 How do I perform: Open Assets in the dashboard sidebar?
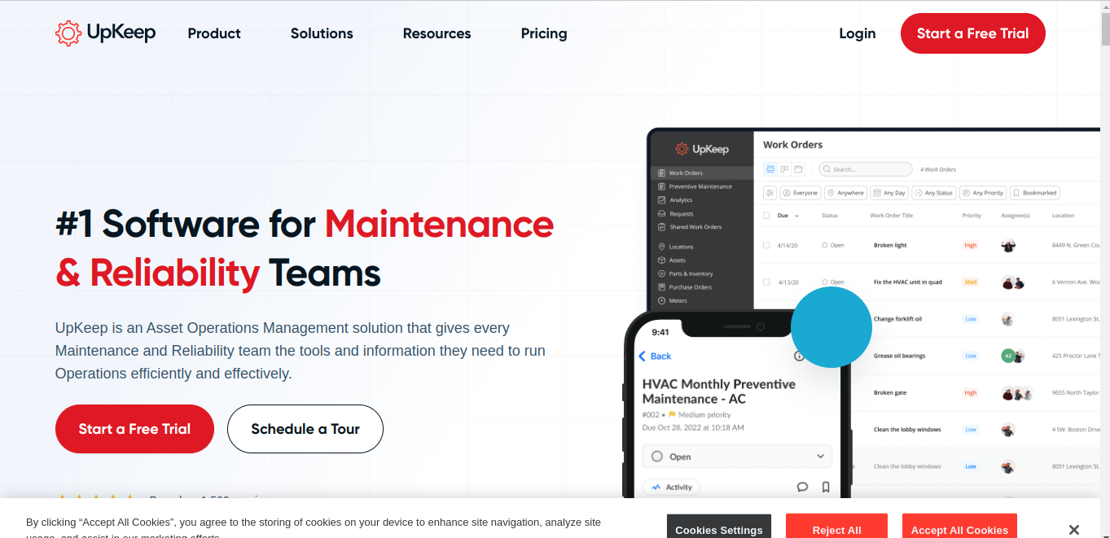678,260
